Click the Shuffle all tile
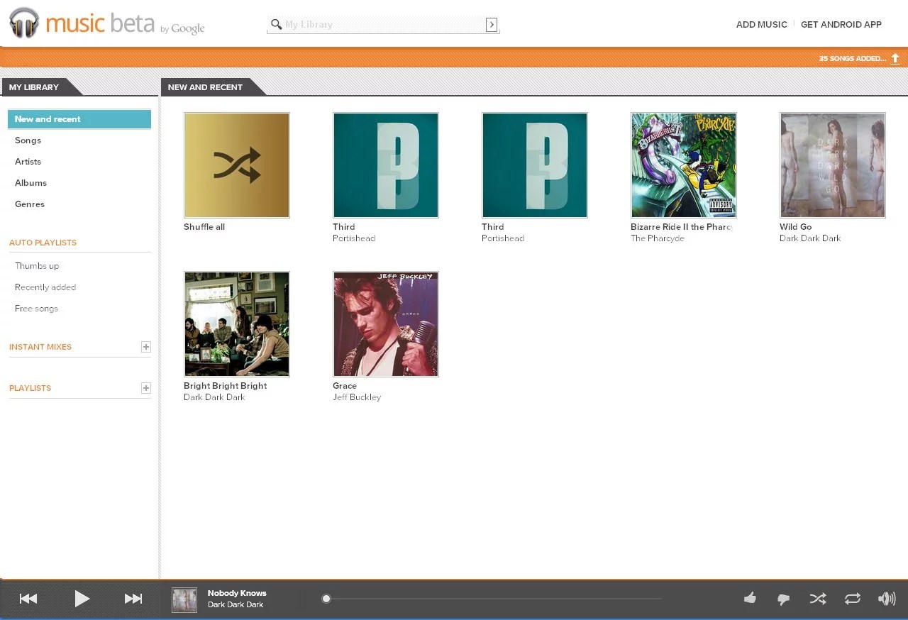The image size is (908, 620). pos(236,165)
